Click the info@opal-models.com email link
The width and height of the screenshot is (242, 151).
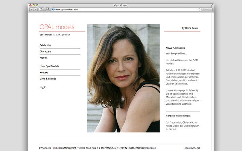[x=146, y=148]
